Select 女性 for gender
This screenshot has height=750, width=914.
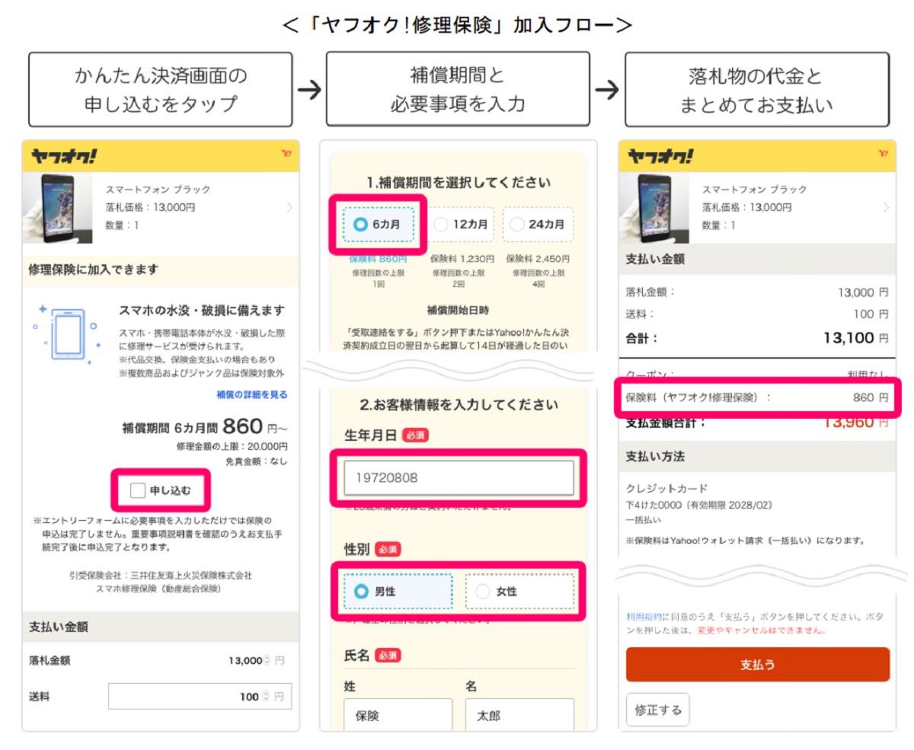(x=519, y=591)
